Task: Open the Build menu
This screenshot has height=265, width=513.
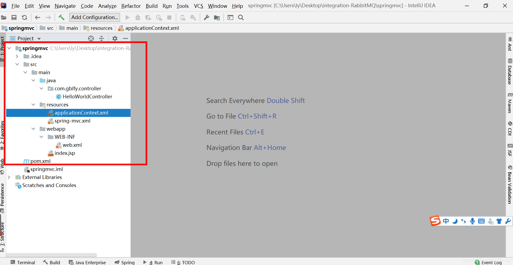Action: coord(152,6)
